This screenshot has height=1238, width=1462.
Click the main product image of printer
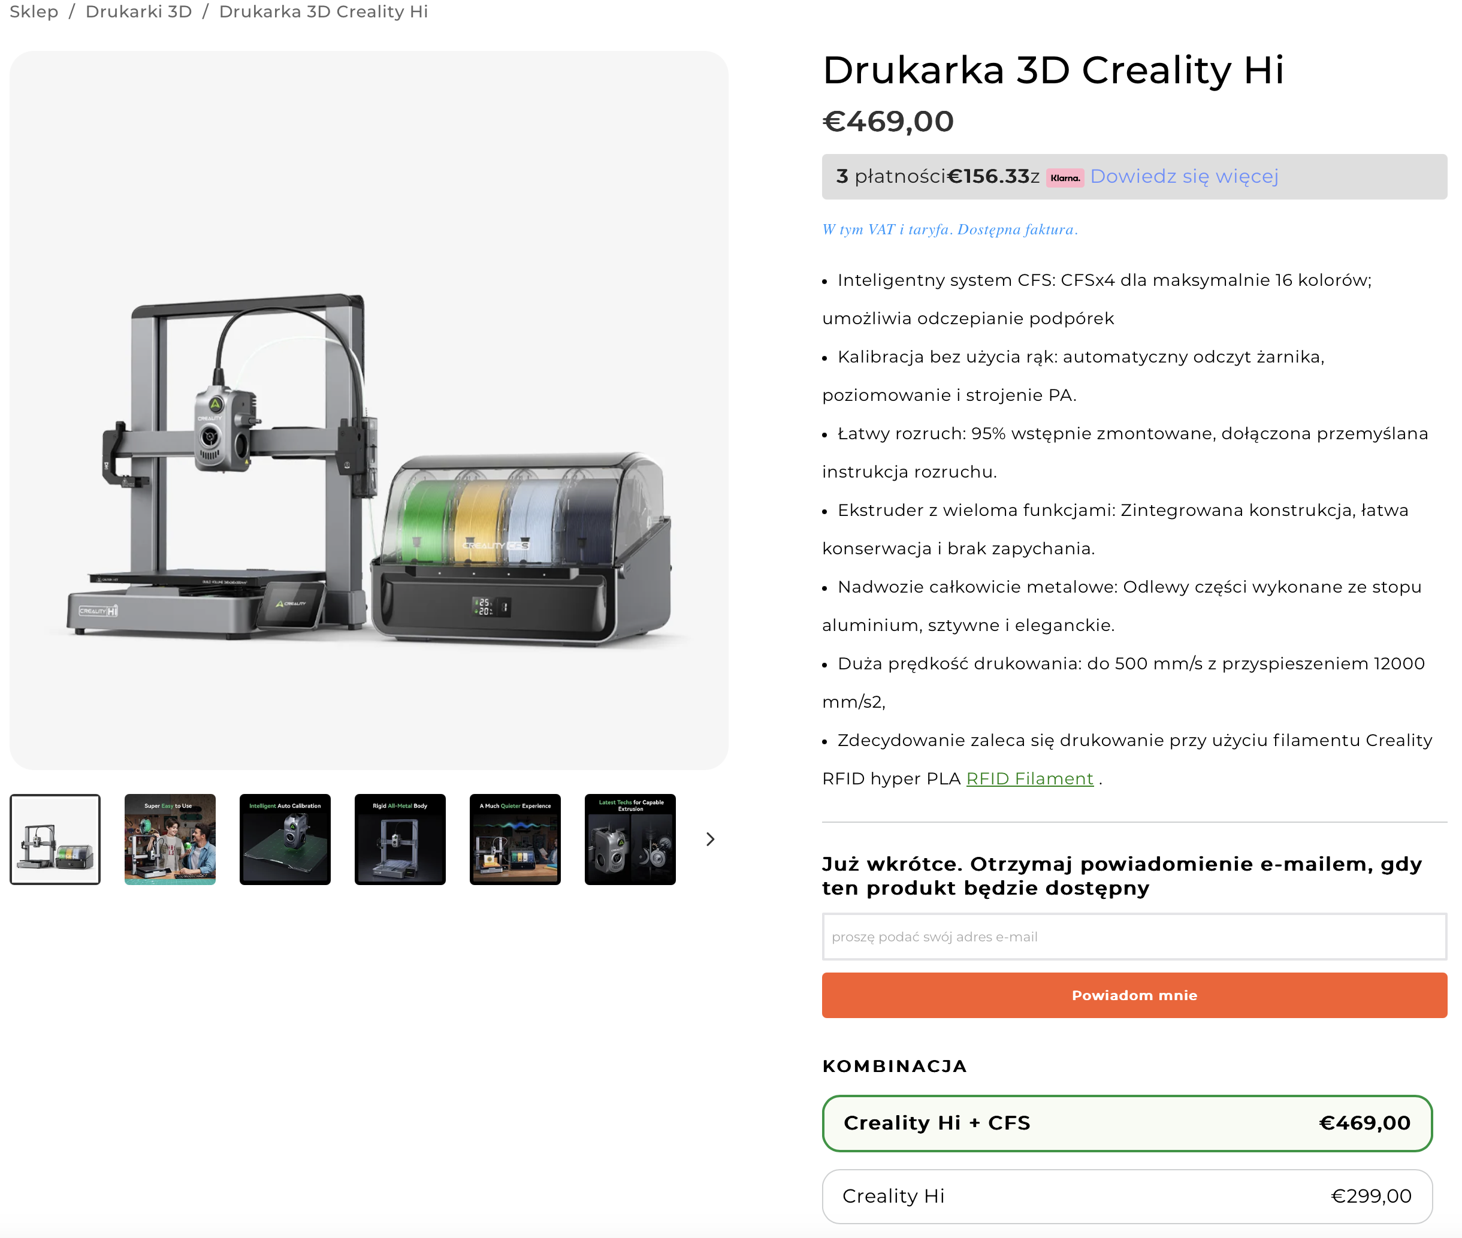369,410
